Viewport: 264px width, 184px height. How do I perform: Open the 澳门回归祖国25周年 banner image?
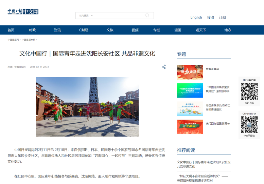point(190,127)
